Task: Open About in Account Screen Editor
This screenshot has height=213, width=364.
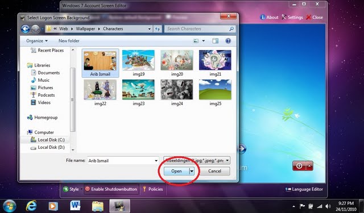Action: (x=269, y=17)
